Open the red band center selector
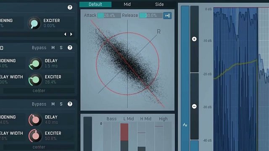The height and width of the screenshot is (151, 269). coord(39,147)
